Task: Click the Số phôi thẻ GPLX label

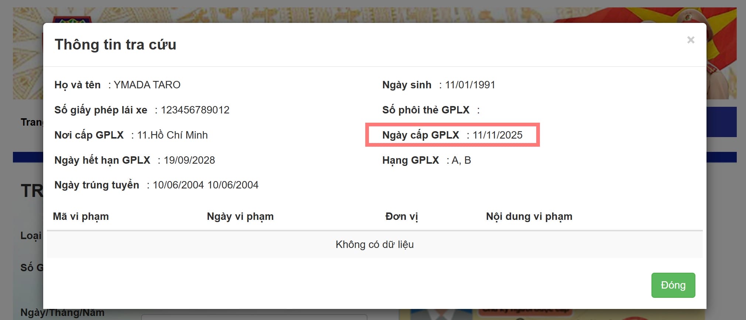Action: (426, 110)
